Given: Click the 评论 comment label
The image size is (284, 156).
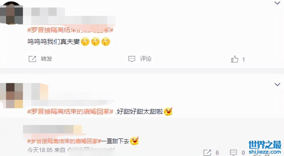Looking at the screenshot, I should pos(146,59).
